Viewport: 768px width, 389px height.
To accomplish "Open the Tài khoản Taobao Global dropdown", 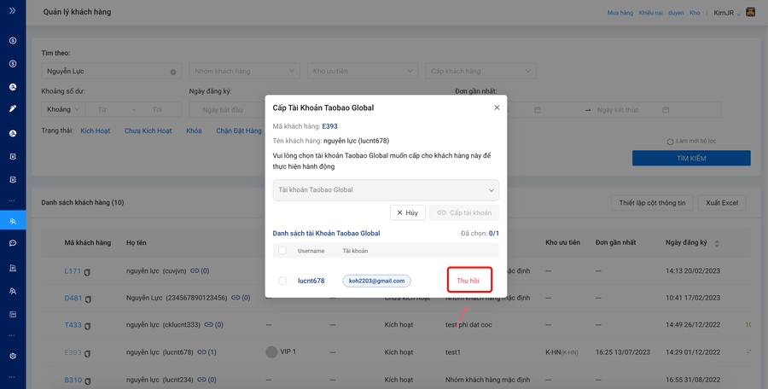I will tap(386, 189).
